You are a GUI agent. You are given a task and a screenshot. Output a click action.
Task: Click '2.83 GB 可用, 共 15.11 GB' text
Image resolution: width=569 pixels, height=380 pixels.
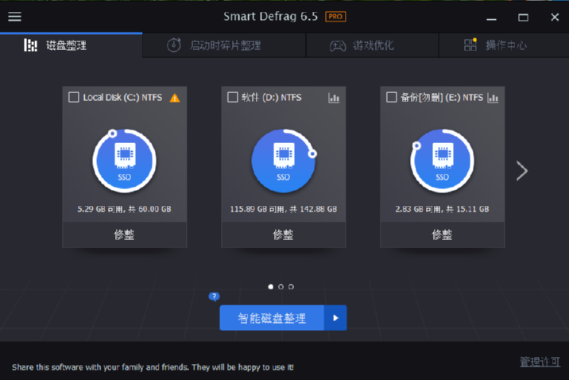[442, 209]
